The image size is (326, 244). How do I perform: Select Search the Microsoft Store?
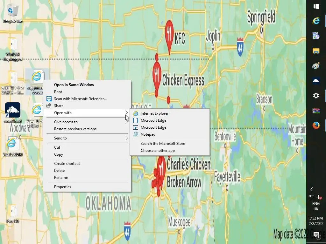pyautogui.click(x=170, y=144)
